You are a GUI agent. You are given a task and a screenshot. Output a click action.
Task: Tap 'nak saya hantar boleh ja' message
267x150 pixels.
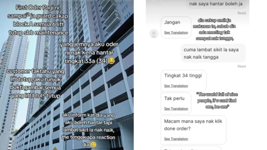216,4
